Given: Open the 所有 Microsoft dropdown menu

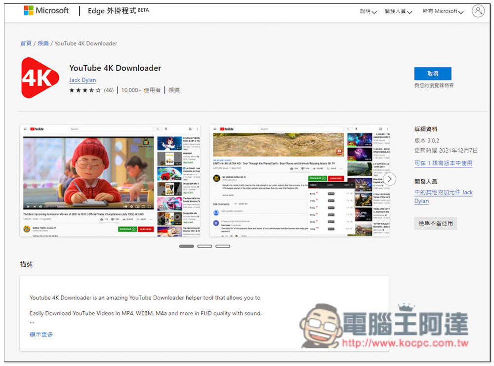Looking at the screenshot, I should (443, 11).
